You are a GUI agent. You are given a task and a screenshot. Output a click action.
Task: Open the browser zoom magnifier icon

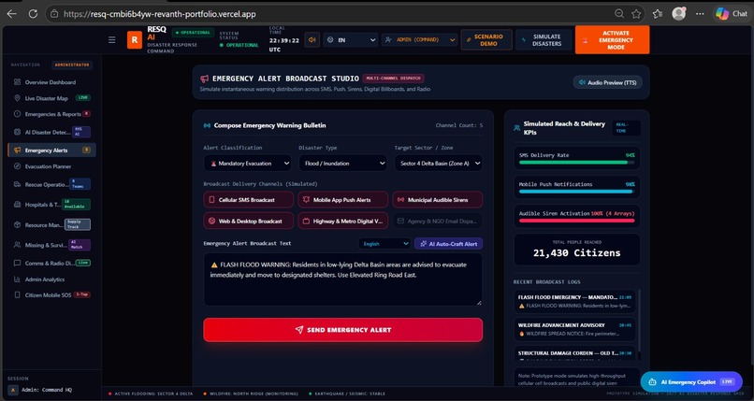pos(619,14)
